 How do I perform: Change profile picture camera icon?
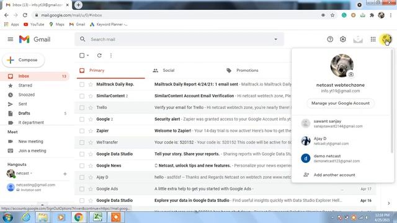351,74
